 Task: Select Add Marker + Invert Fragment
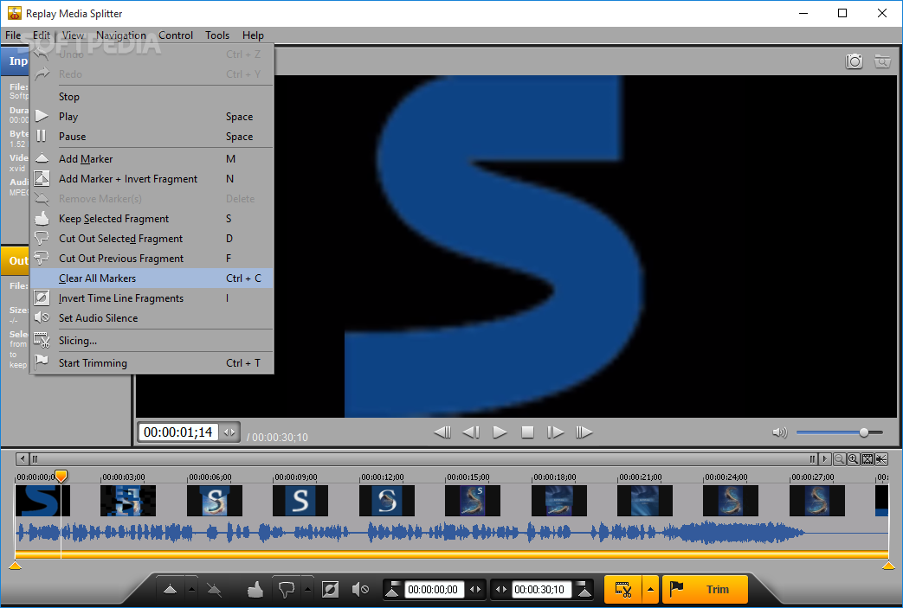[x=152, y=179]
